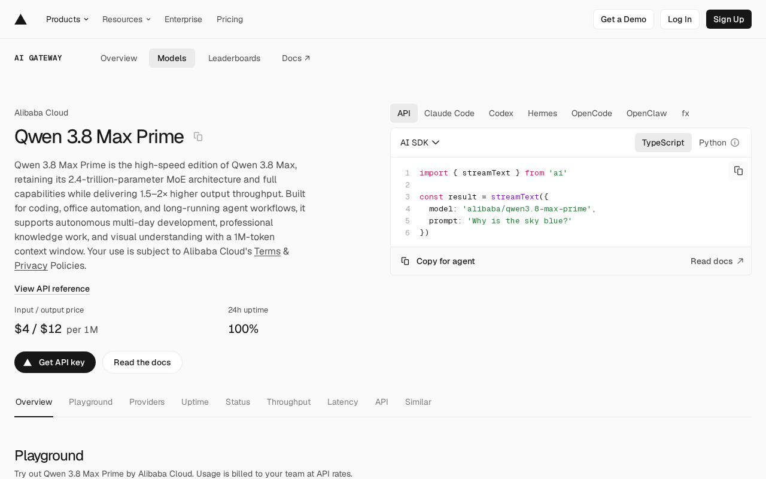The image size is (766, 479).
Task: Switch to the OpenClaw tab
Action: click(647, 113)
